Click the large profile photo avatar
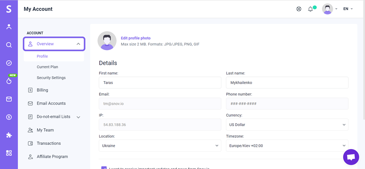 (x=107, y=40)
